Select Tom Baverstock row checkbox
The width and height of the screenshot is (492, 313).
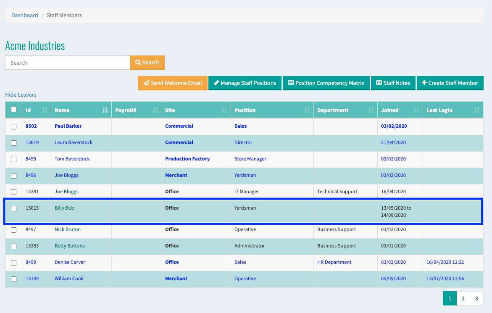point(13,159)
